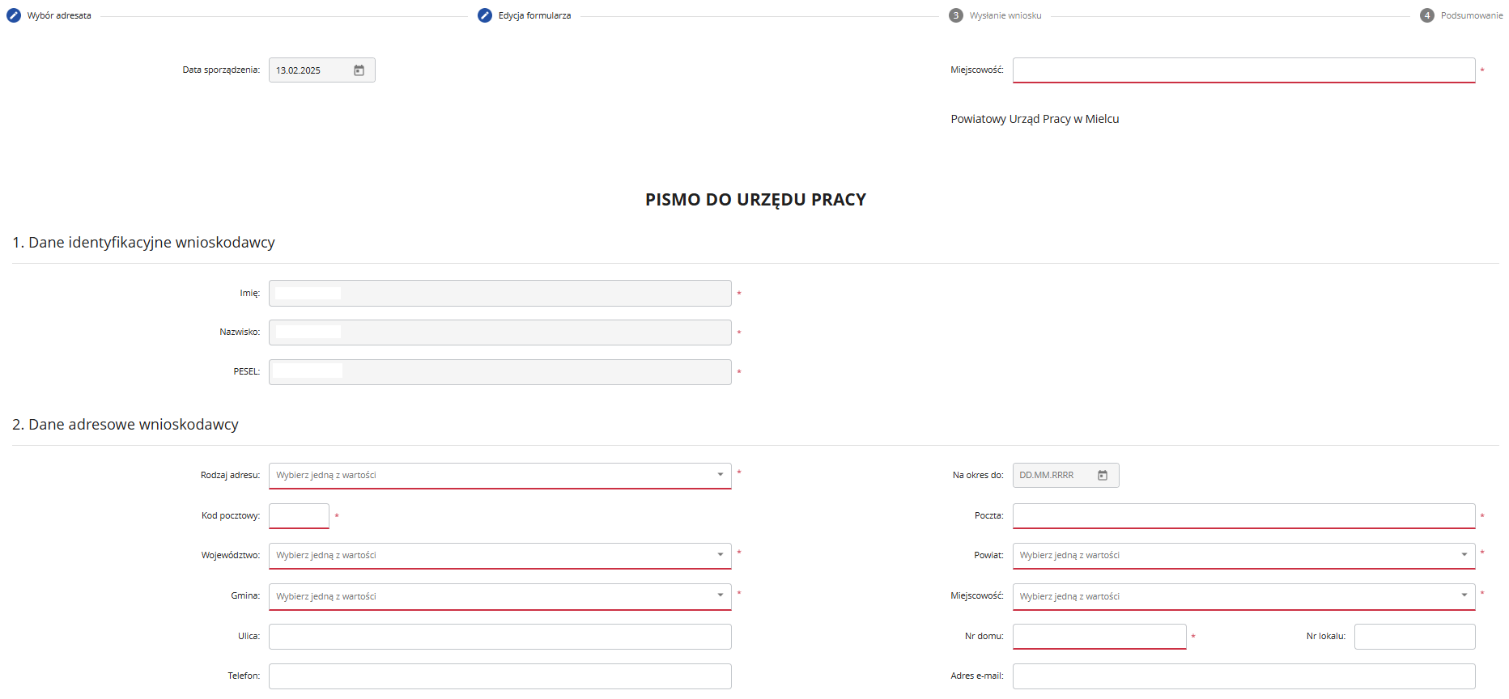Select the Wysłanie wniosku step label
The width and height of the screenshot is (1509, 699).
[x=1005, y=15]
